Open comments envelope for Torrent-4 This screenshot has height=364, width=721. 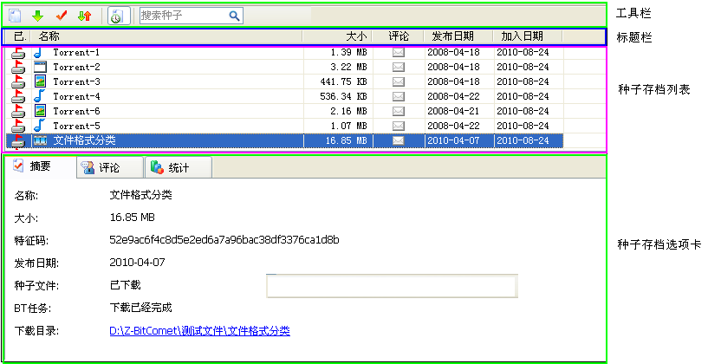[399, 96]
